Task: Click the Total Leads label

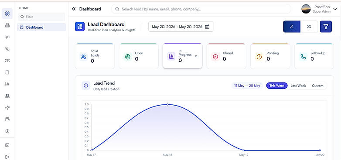Action: click(95, 53)
